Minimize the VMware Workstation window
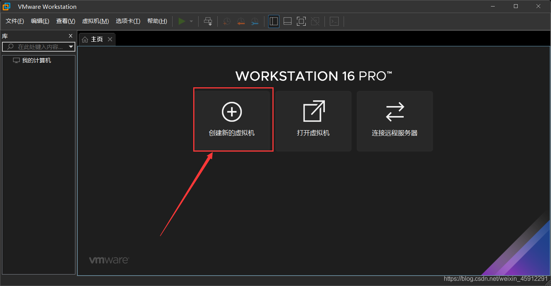The image size is (551, 286). coord(494,7)
